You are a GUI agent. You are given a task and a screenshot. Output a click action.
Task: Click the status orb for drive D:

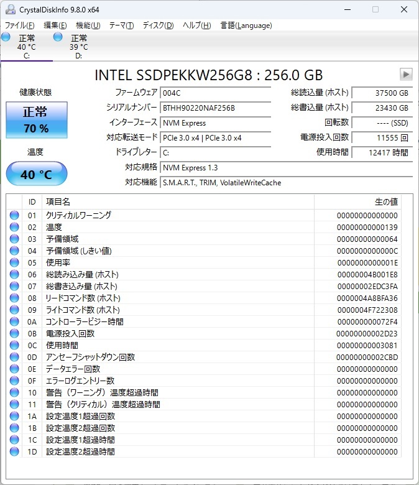[58, 37]
